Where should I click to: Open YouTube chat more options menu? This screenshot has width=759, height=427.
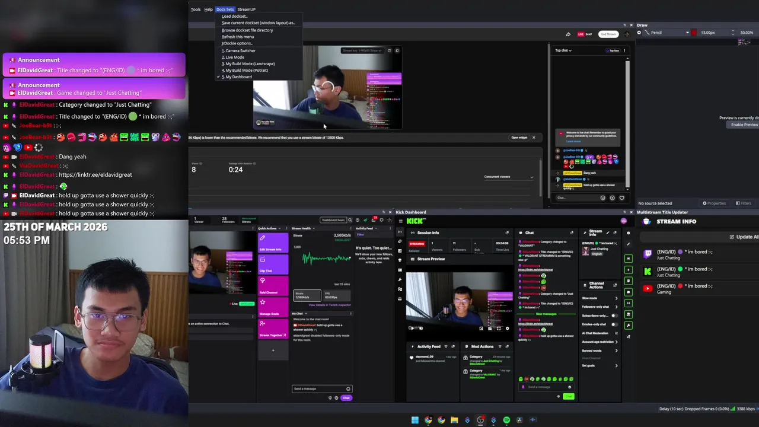click(x=624, y=50)
